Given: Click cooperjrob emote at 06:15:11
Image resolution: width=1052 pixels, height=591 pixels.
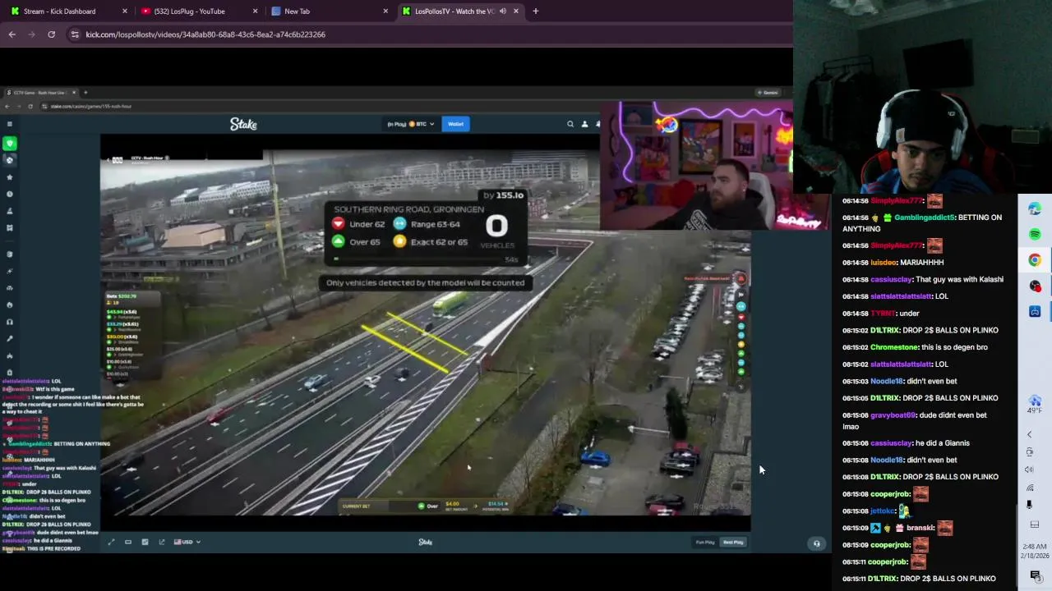Looking at the screenshot, I should (918, 562).
